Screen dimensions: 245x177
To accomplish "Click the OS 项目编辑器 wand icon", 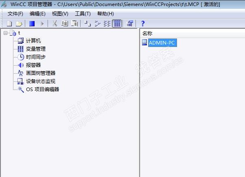I will [x=21, y=90].
